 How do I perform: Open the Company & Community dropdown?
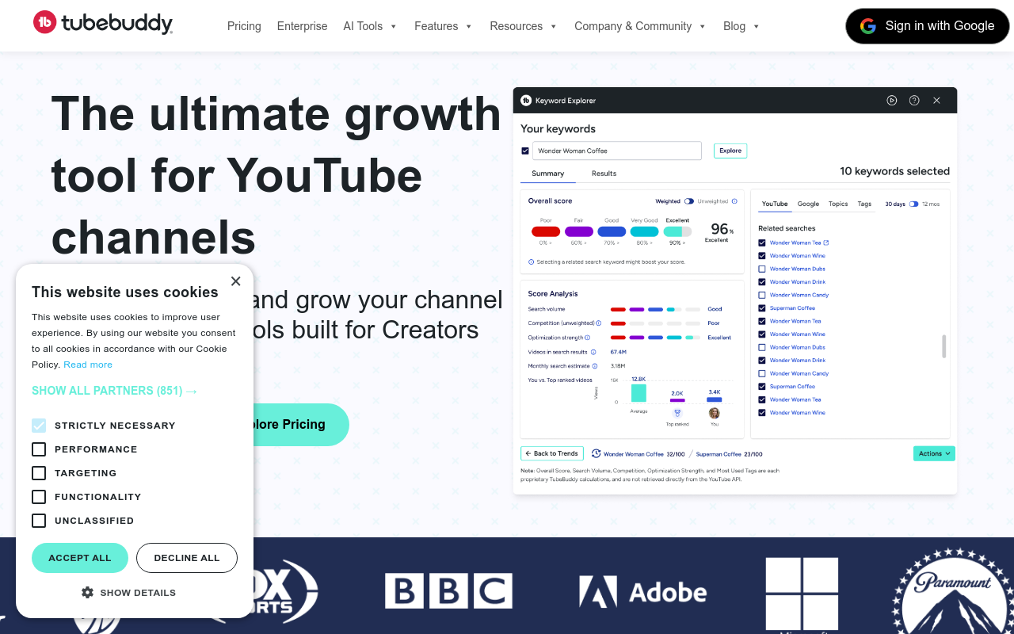[x=639, y=26]
